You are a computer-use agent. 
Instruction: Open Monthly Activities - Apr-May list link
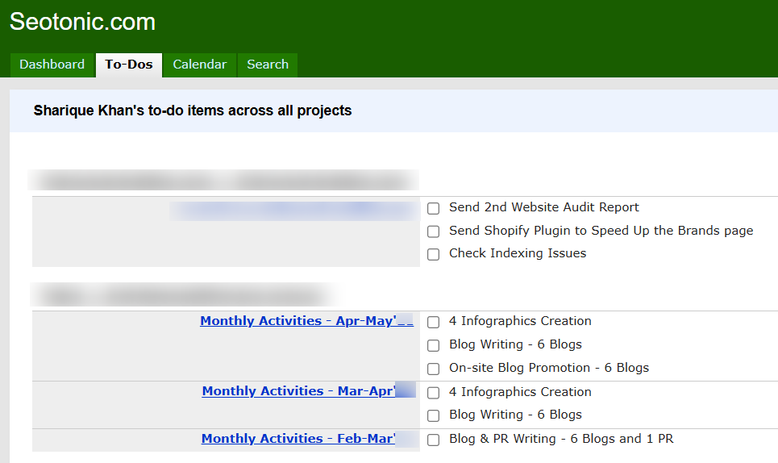coord(306,321)
